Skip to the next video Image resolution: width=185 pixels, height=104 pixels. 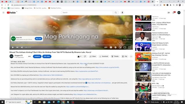coord(17,47)
